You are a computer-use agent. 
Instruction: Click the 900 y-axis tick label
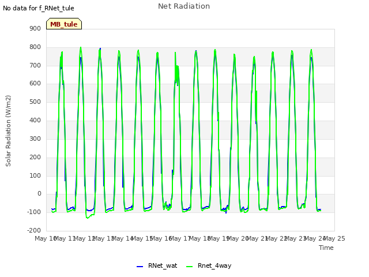[35, 28]
